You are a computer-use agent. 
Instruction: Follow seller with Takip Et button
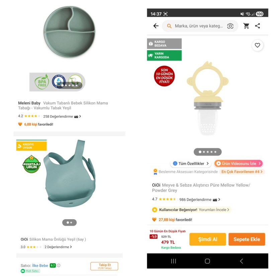(104, 266)
